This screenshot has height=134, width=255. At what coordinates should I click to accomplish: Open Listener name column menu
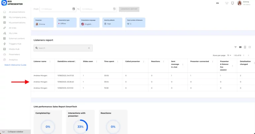(50, 62)
